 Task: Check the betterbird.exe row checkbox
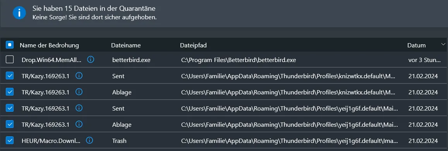(10, 59)
